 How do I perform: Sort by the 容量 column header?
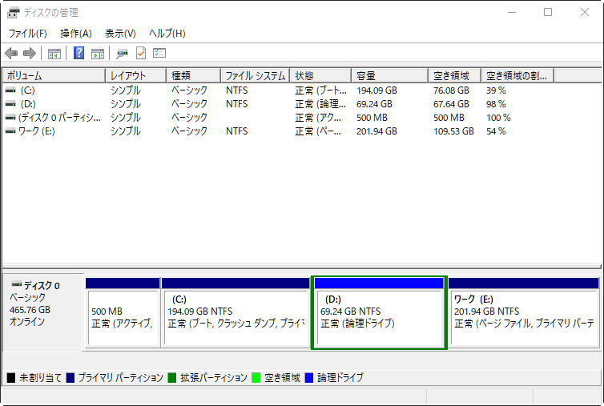click(x=390, y=75)
